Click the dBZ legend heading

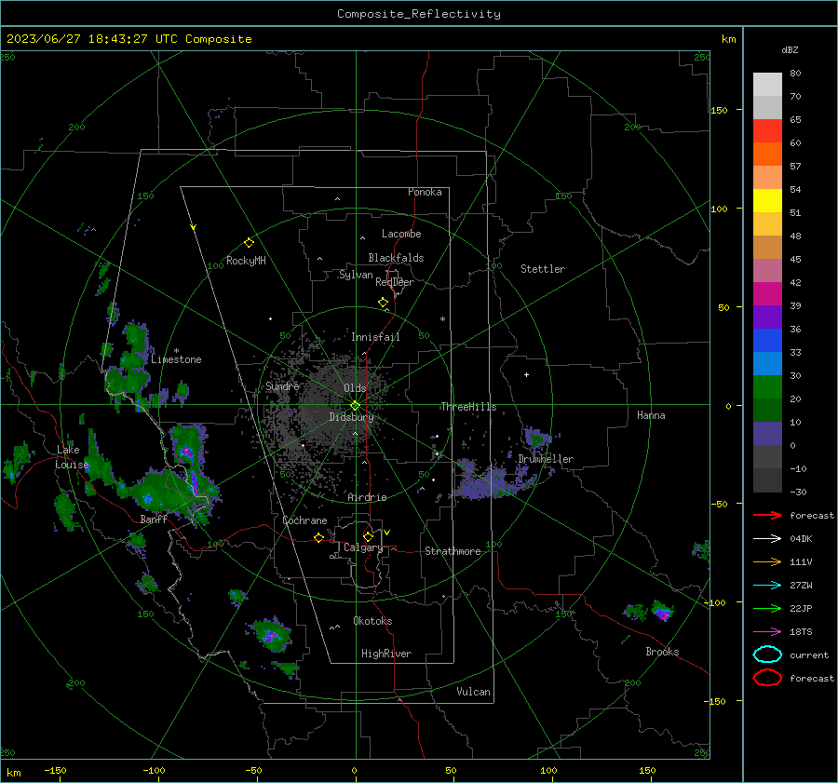tap(790, 49)
